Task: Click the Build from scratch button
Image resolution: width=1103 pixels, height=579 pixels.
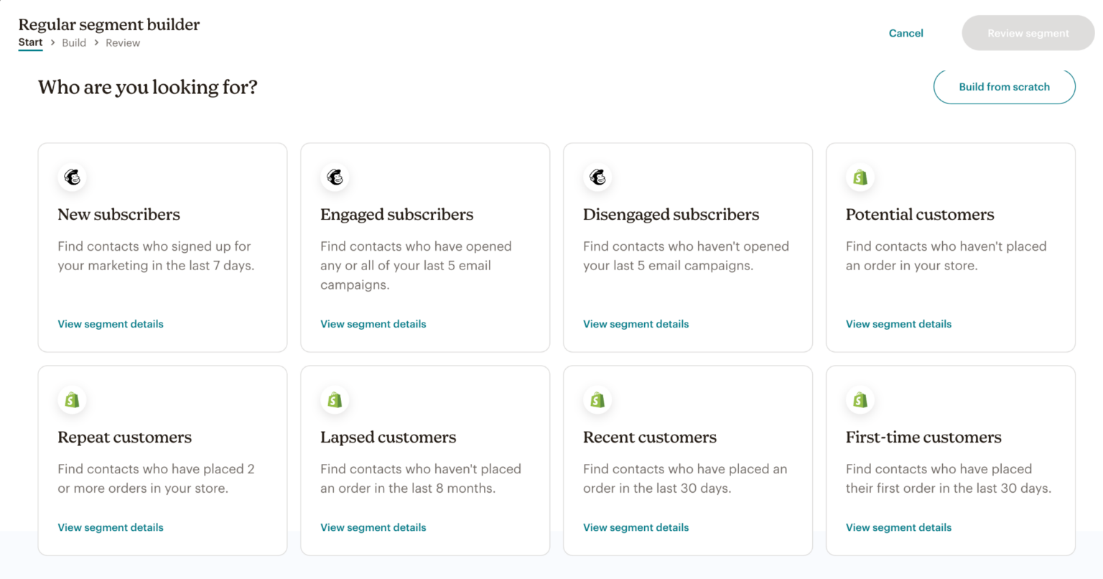Action: [x=1004, y=86]
